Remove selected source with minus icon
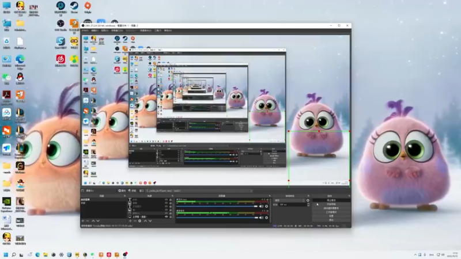The image size is (461, 259). (x=135, y=221)
